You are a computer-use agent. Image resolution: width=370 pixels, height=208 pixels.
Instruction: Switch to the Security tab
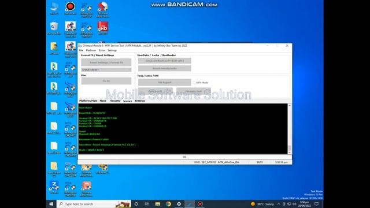point(115,101)
